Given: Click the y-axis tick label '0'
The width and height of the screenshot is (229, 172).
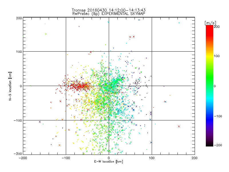Looking at the screenshot, I should pyautogui.click(x=21, y=86).
